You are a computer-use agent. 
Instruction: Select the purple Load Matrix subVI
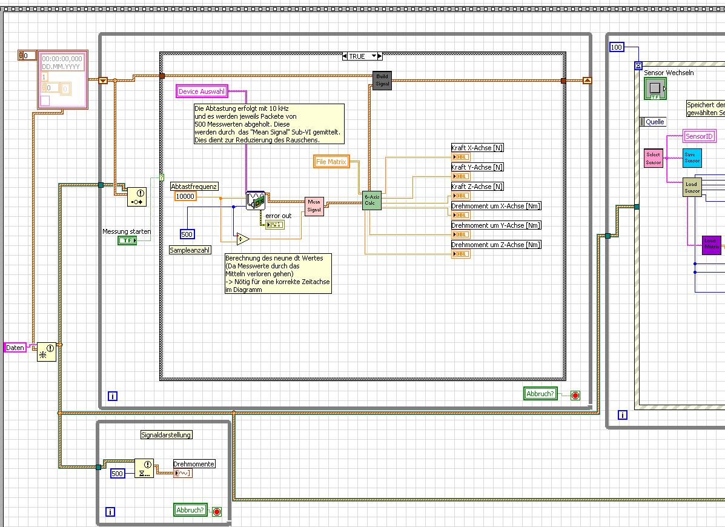point(712,244)
